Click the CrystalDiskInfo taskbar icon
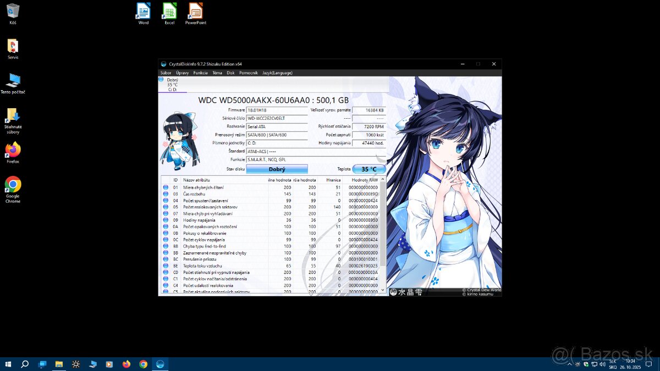This screenshot has width=660, height=371. (x=160, y=364)
